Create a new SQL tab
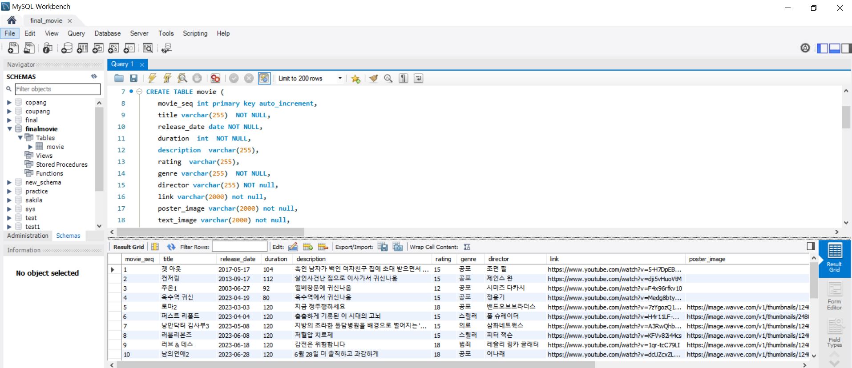 13,48
